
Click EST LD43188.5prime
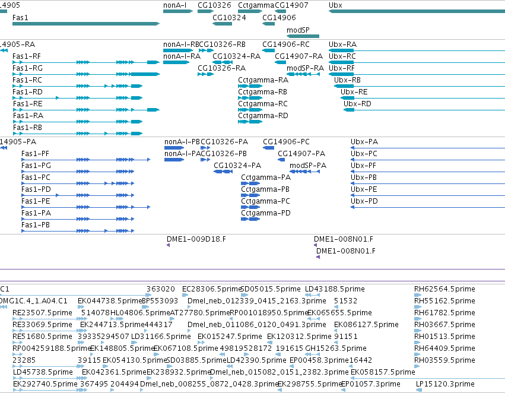[312, 294]
